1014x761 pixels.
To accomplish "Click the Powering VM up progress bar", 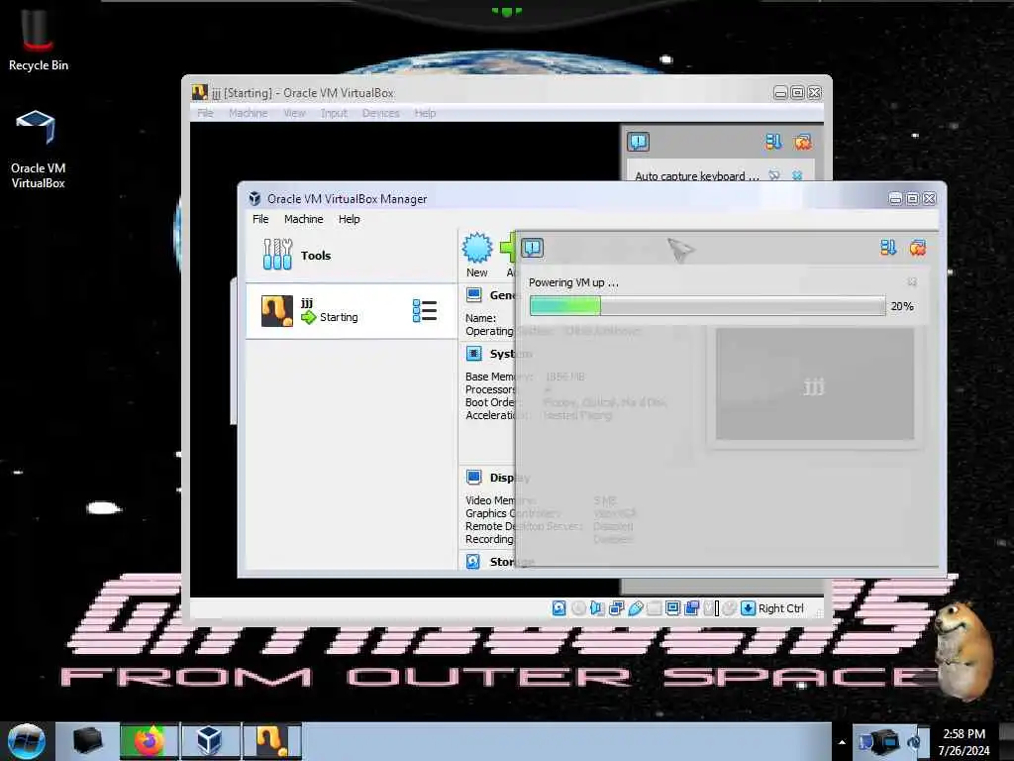I will coord(707,305).
